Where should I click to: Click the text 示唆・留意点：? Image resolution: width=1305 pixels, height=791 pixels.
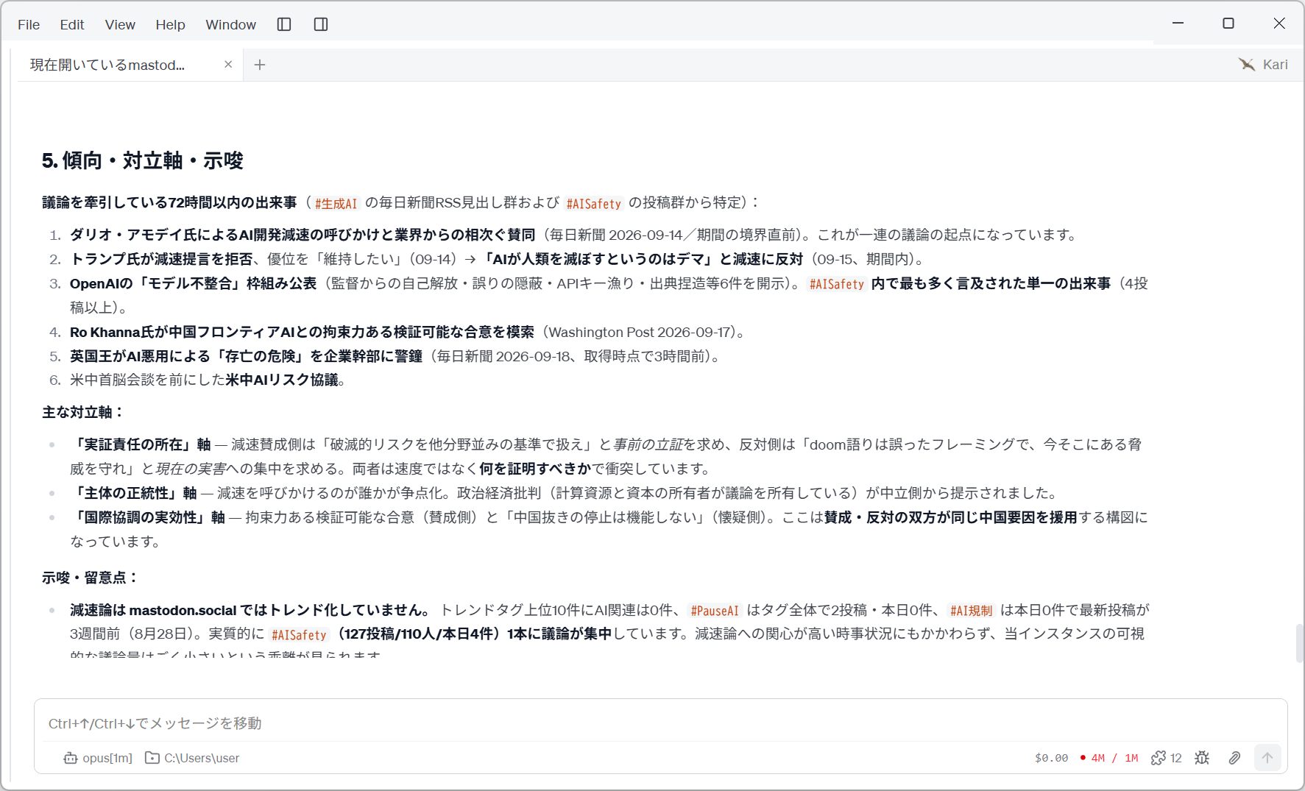pos(91,578)
